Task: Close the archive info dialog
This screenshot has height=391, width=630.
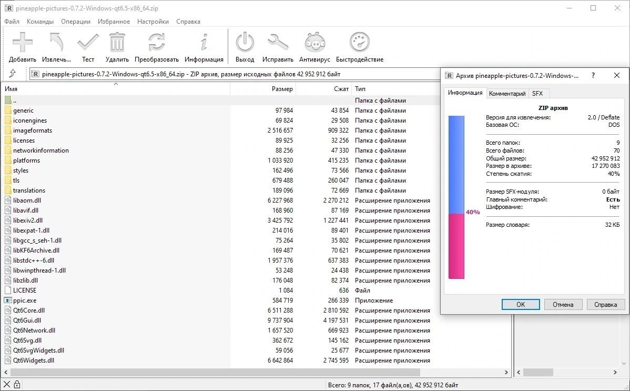Action: point(617,75)
